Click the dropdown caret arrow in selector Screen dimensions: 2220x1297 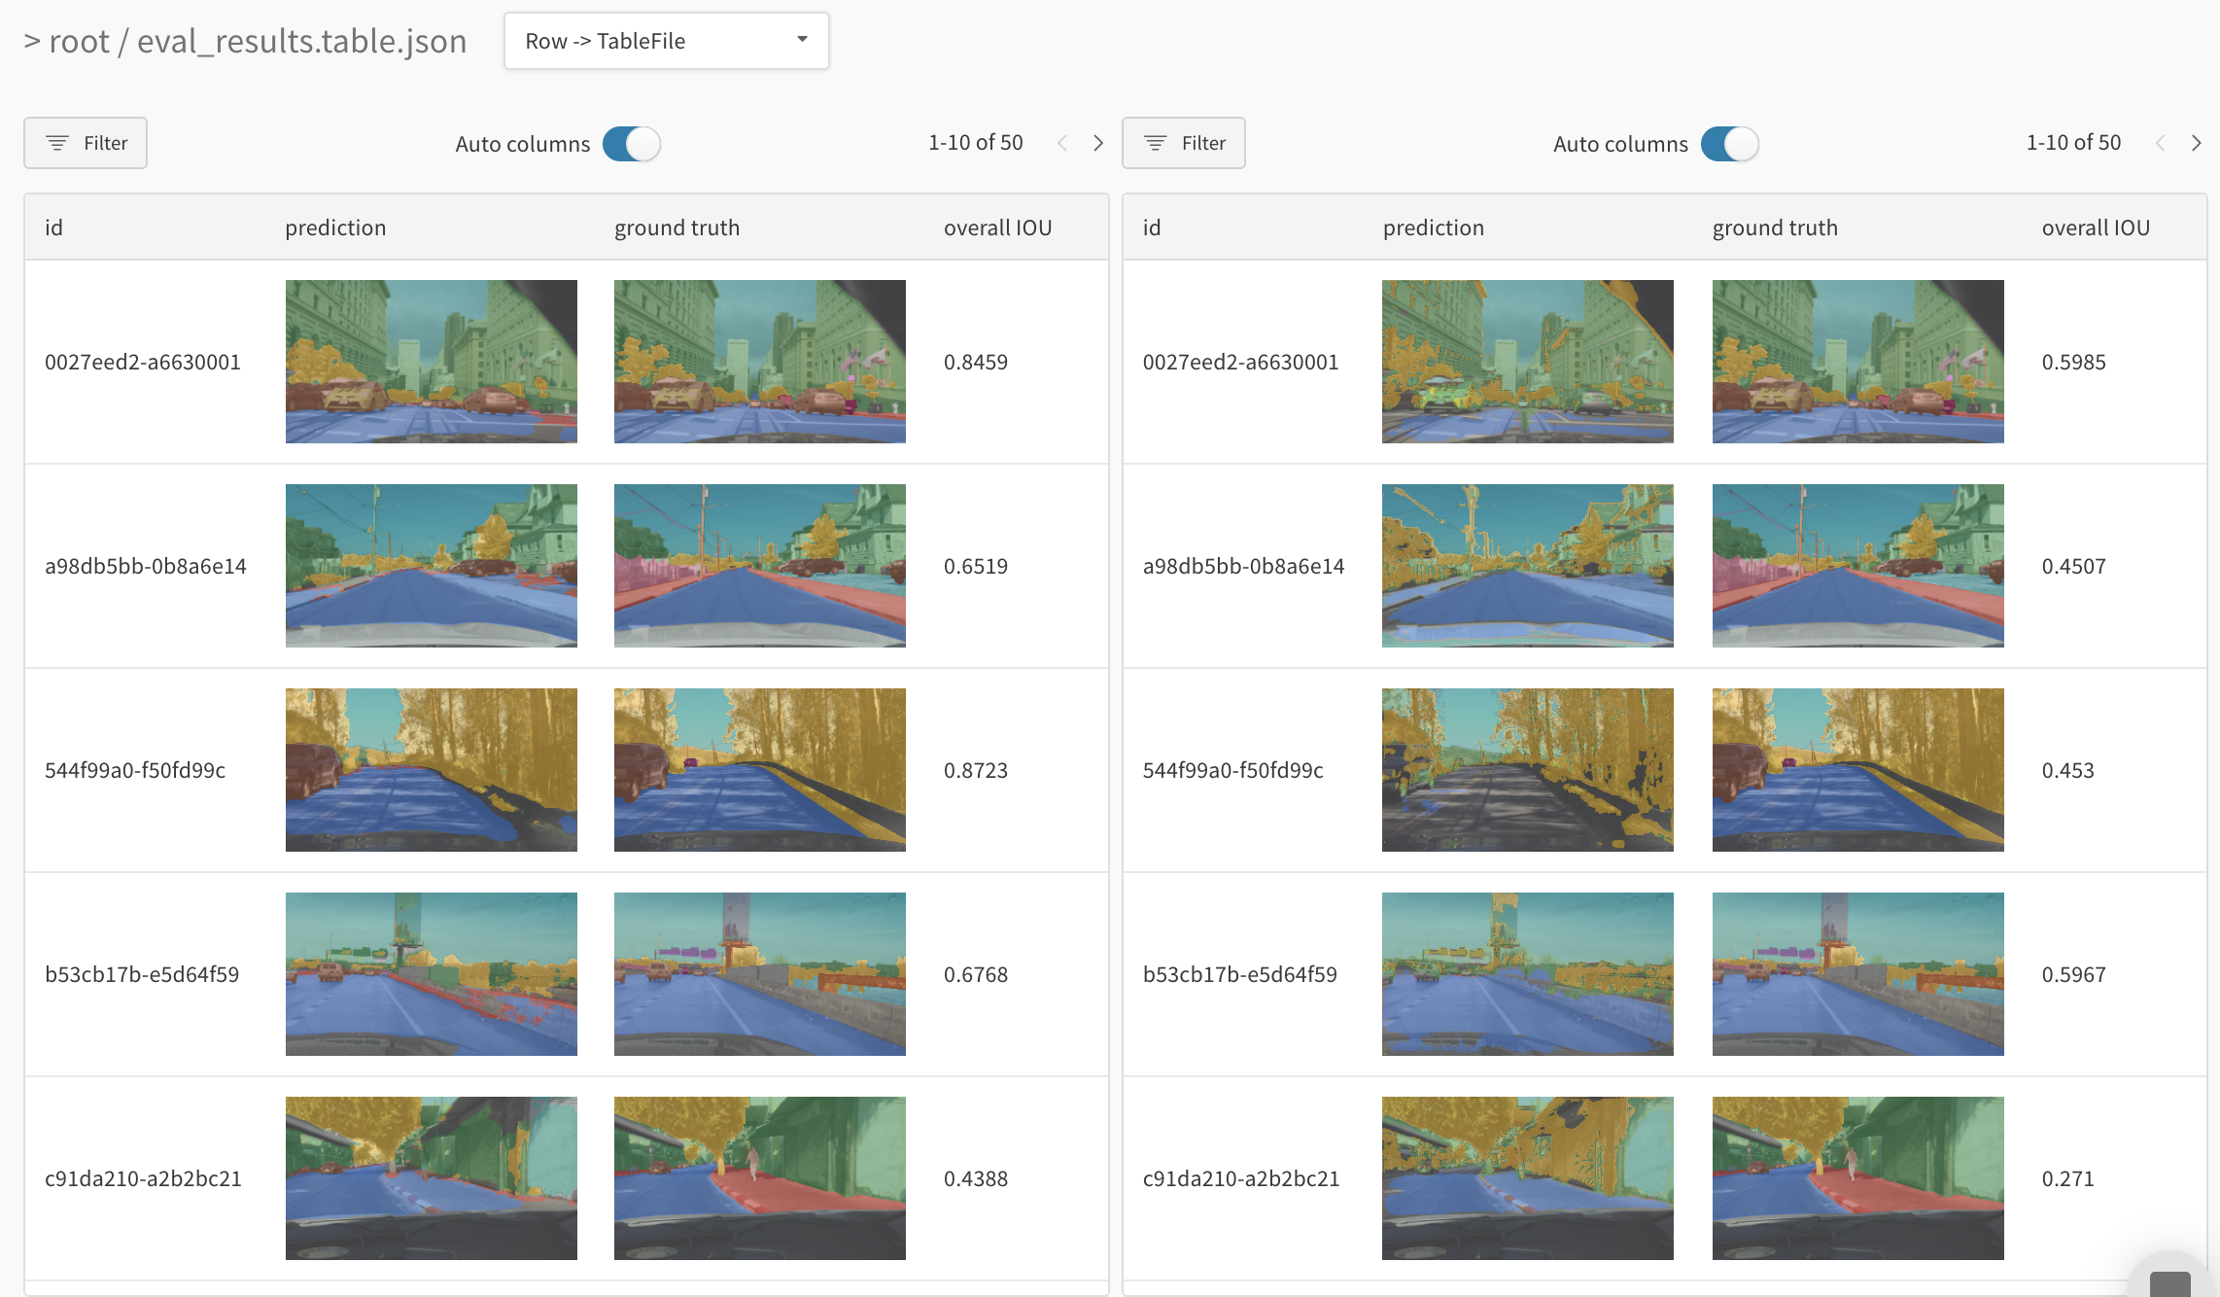[802, 40]
